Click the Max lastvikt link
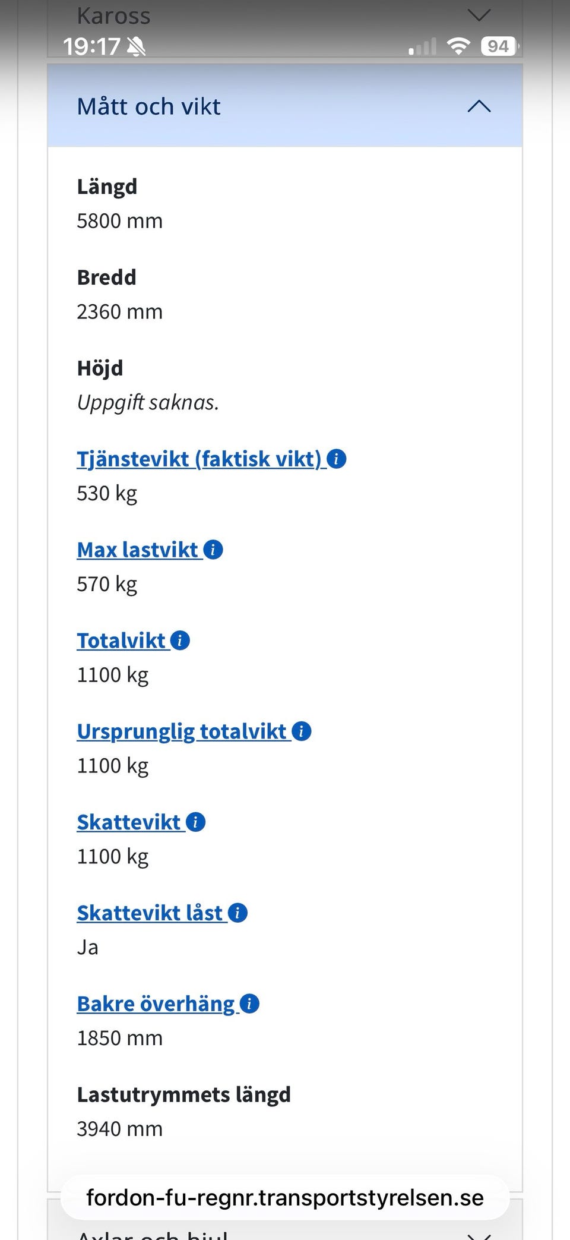Viewport: 570px width, 1240px height. pyautogui.click(x=137, y=550)
